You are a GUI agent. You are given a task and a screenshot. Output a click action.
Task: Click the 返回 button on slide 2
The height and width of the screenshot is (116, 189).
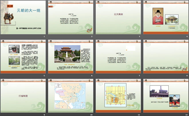tap(89, 30)
